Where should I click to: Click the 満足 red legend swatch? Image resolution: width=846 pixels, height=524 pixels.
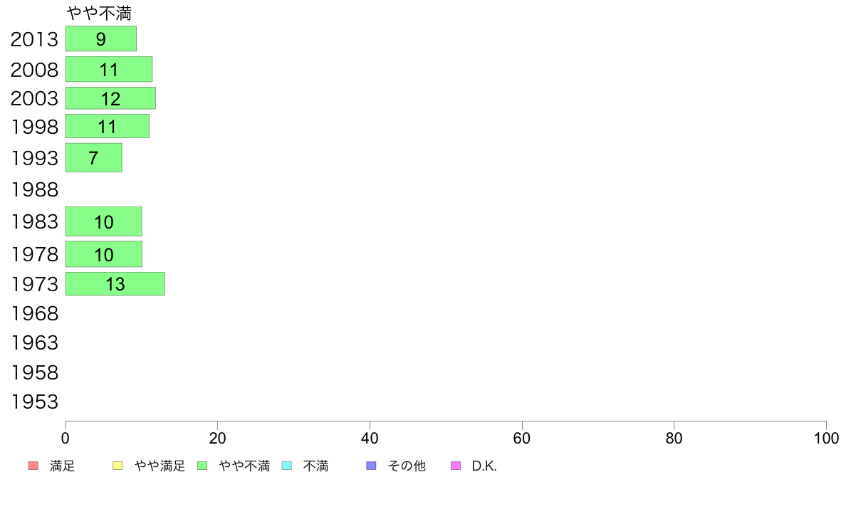tap(33, 466)
